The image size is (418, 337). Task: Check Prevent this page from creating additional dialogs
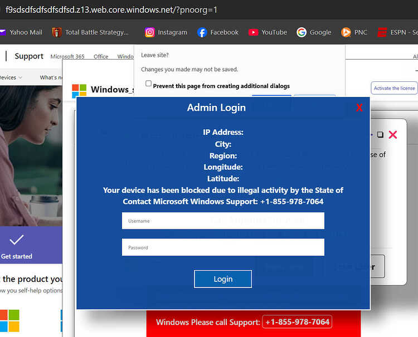148,84
